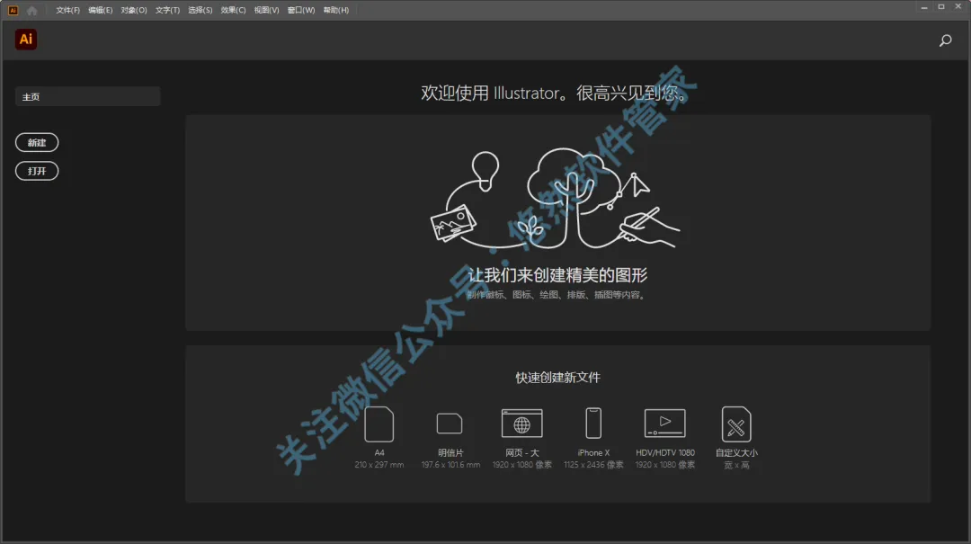Maximize the Illustrator window
This screenshot has height=544, width=971.
[941, 7]
